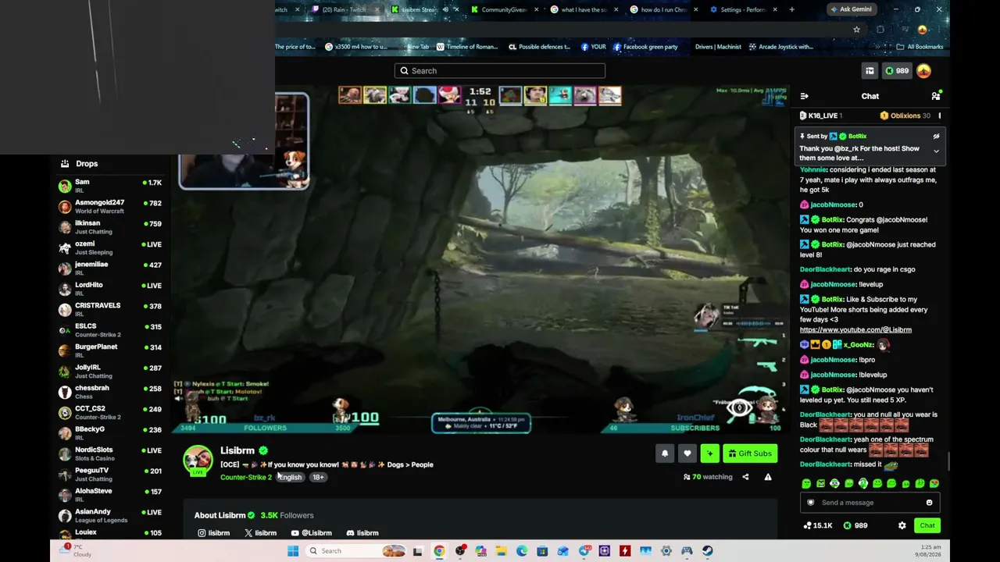Image resolution: width=1000 pixels, height=562 pixels.
Task: Click the Windows taskbar search box
Action: coord(357,551)
